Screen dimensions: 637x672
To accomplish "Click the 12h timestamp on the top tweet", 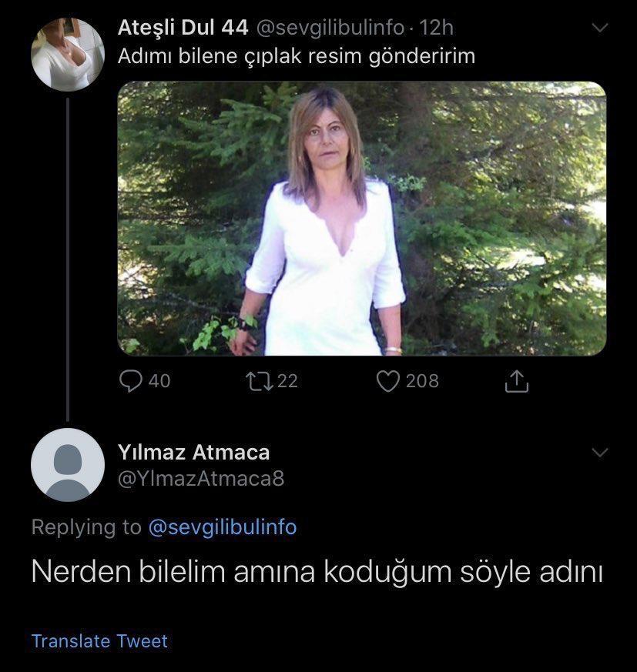I will 437,28.
